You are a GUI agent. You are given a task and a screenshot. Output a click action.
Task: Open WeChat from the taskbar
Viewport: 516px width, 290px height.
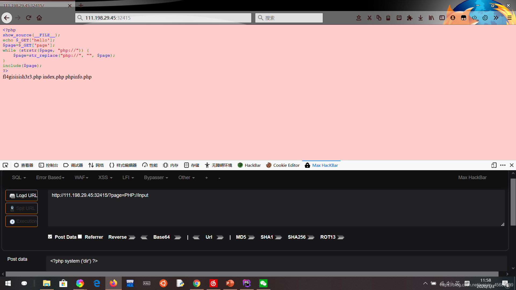click(263, 283)
